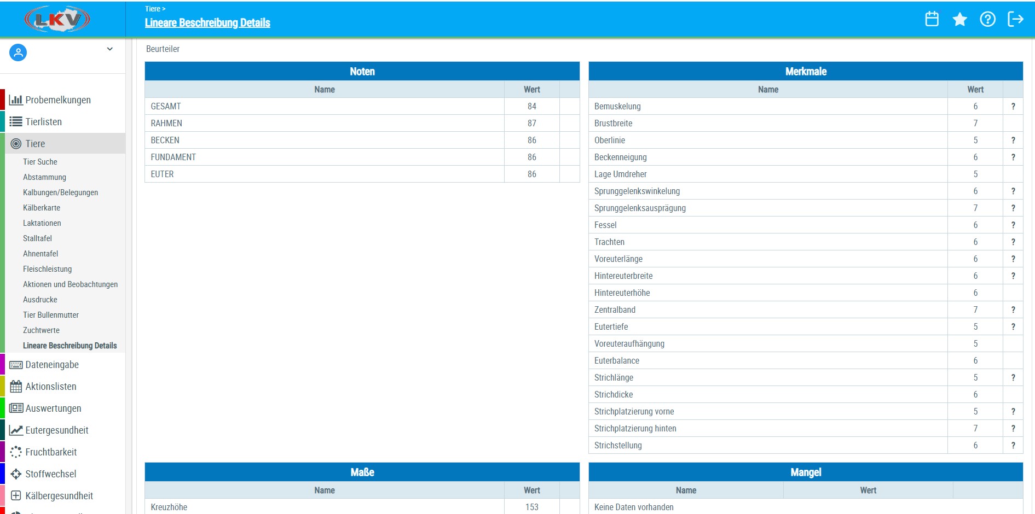The image size is (1035, 514).
Task: Open the Fruchtbarkeit section in the sidebar
Action: pos(51,452)
